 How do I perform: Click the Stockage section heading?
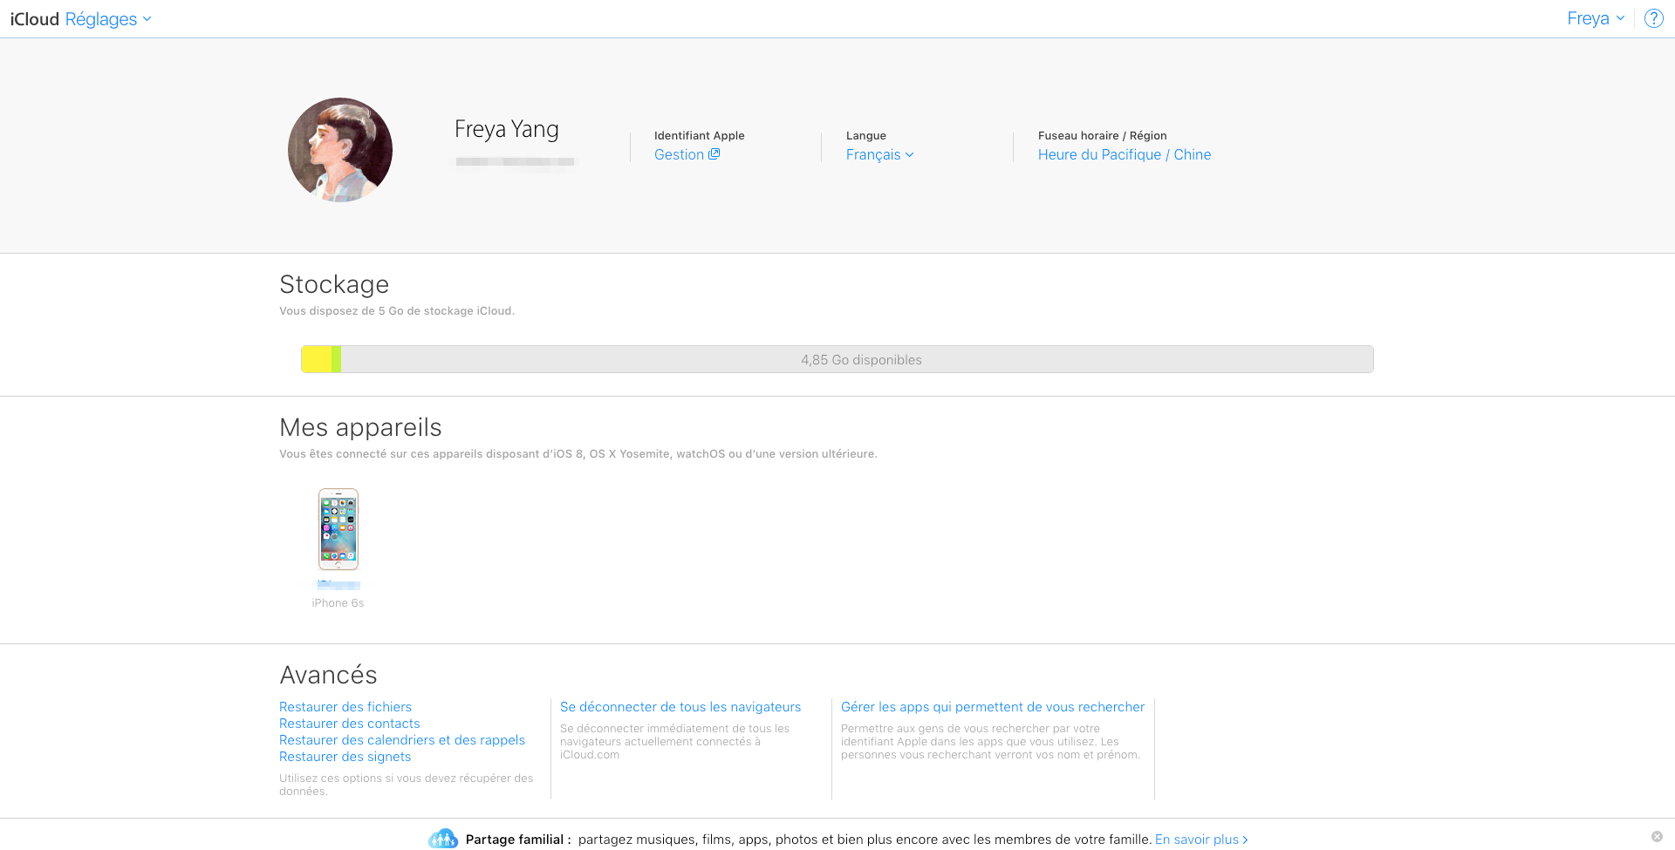[x=334, y=284]
